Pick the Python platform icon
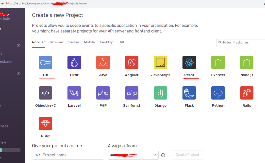 (x=218, y=93)
